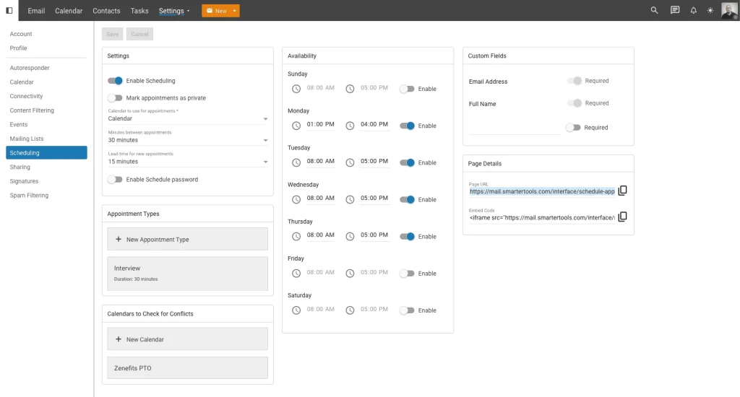Open the chat messages icon

click(675, 10)
